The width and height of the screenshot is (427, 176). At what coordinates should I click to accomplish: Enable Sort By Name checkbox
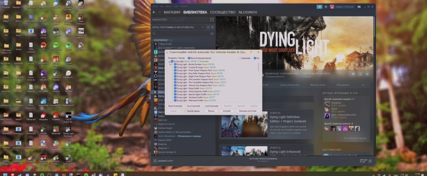[186, 111]
